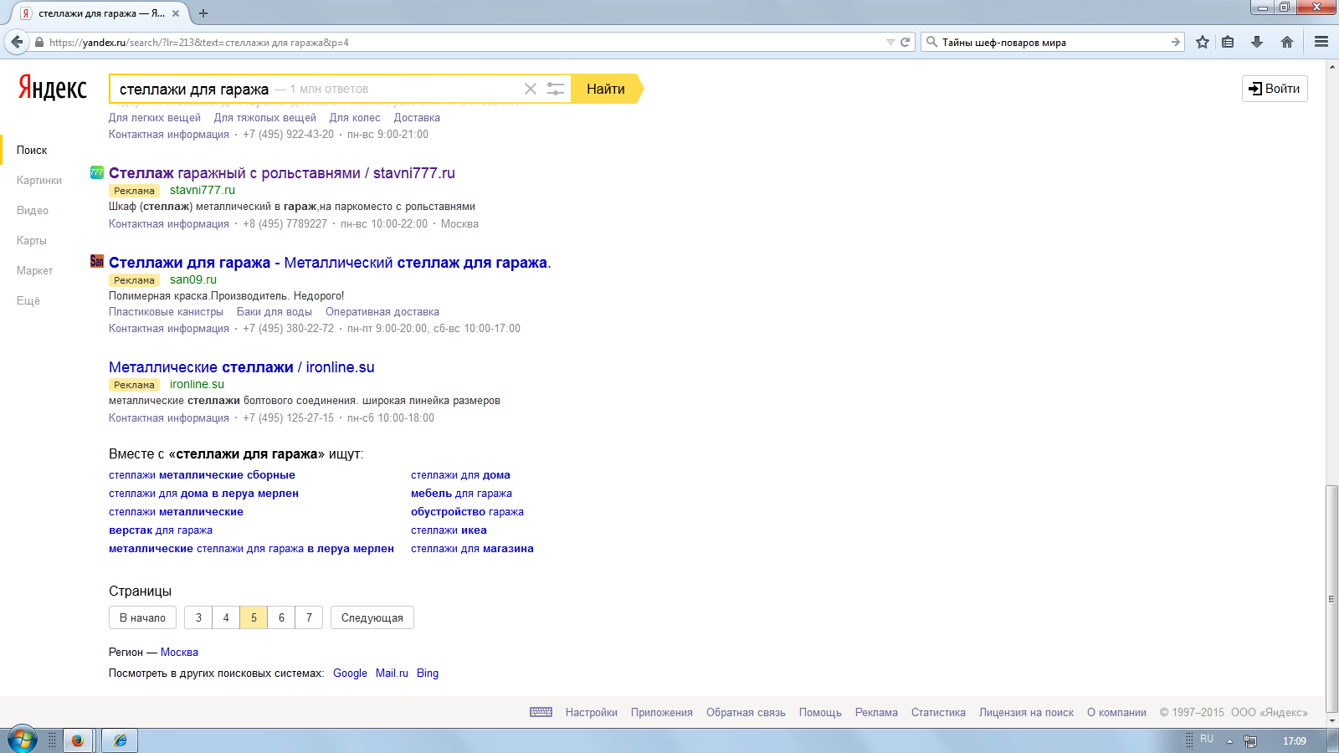Open 'Стеллажи для гаража - Металлический' result

(330, 263)
